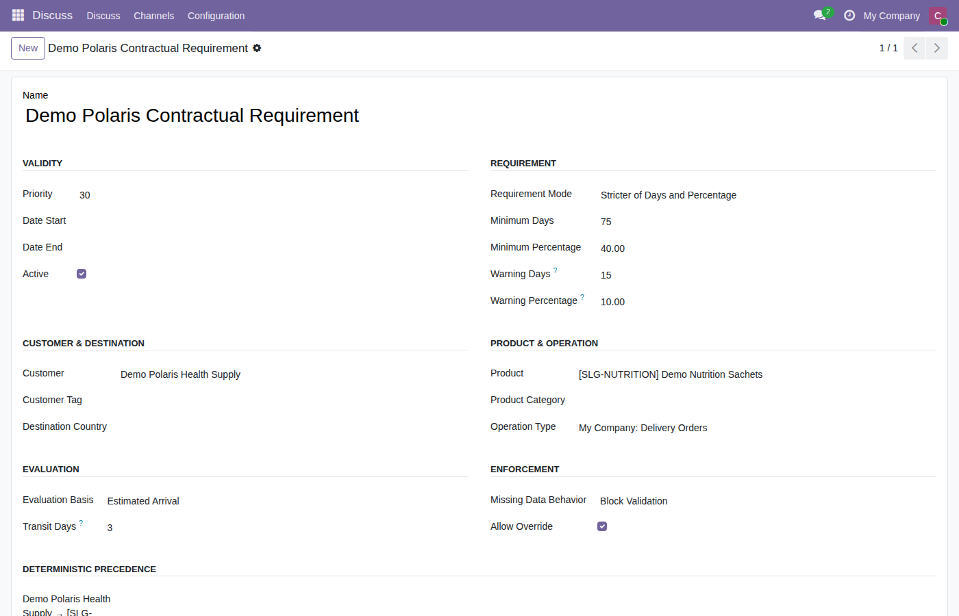Show Transit Days help tooltip icon
This screenshot has width=959, height=616.
point(81,523)
